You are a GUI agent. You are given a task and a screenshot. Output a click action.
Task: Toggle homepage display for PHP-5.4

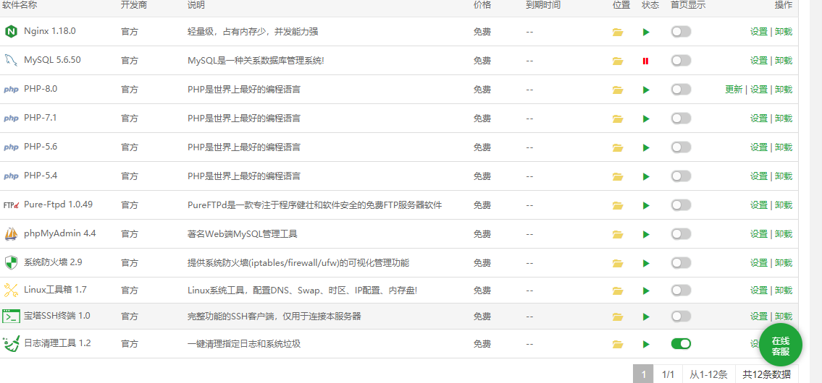(x=681, y=176)
